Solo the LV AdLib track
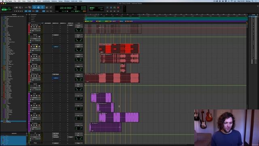 pos(36,125)
